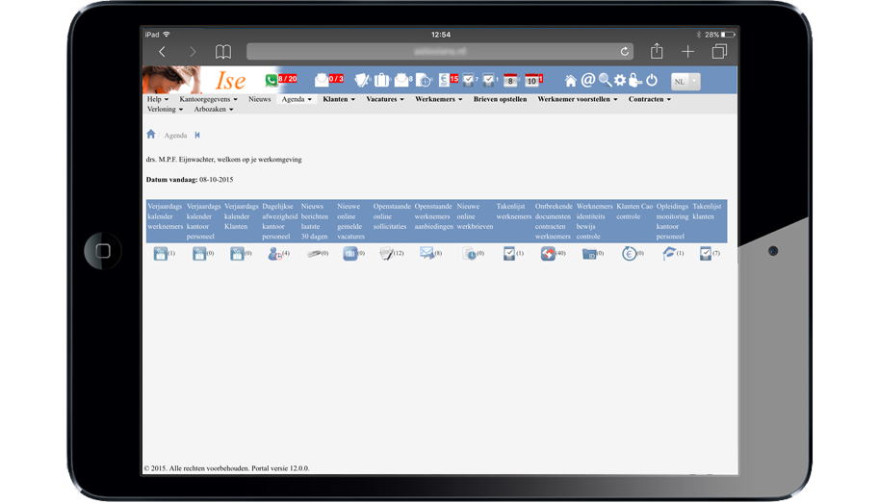
Task: Expand the Verloning dropdown menu
Action: [x=165, y=110]
